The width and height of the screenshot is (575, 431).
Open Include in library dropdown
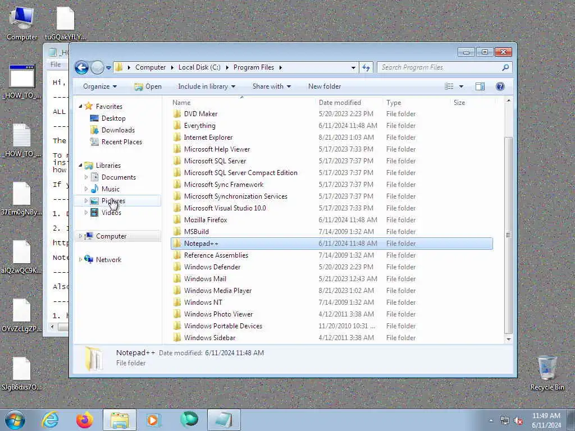pyautogui.click(x=207, y=86)
